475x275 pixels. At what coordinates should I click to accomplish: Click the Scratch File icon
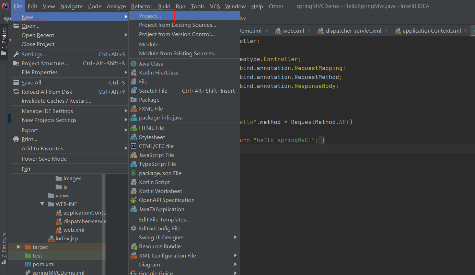pos(134,91)
